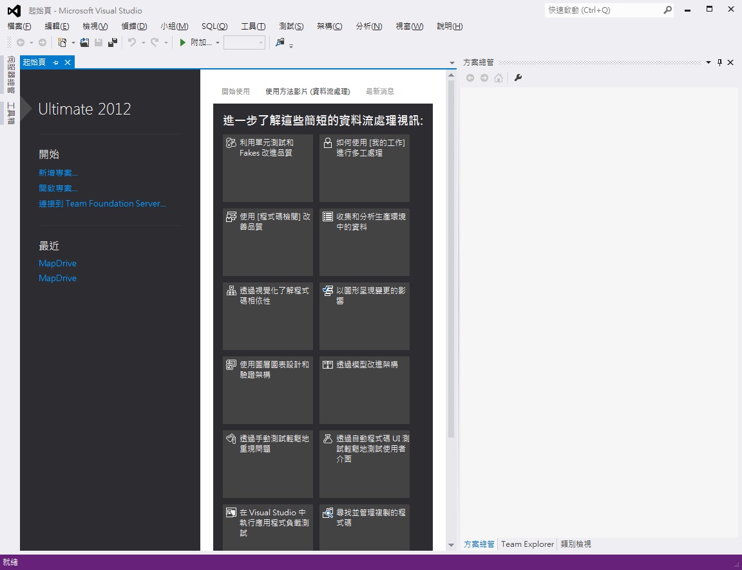The image size is (742, 570).
Task: Toggle auto-hide pin on 方案總管 panel
Action: pyautogui.click(x=719, y=62)
